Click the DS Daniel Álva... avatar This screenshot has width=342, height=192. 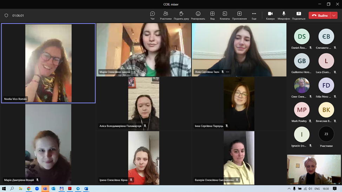tap(302, 36)
